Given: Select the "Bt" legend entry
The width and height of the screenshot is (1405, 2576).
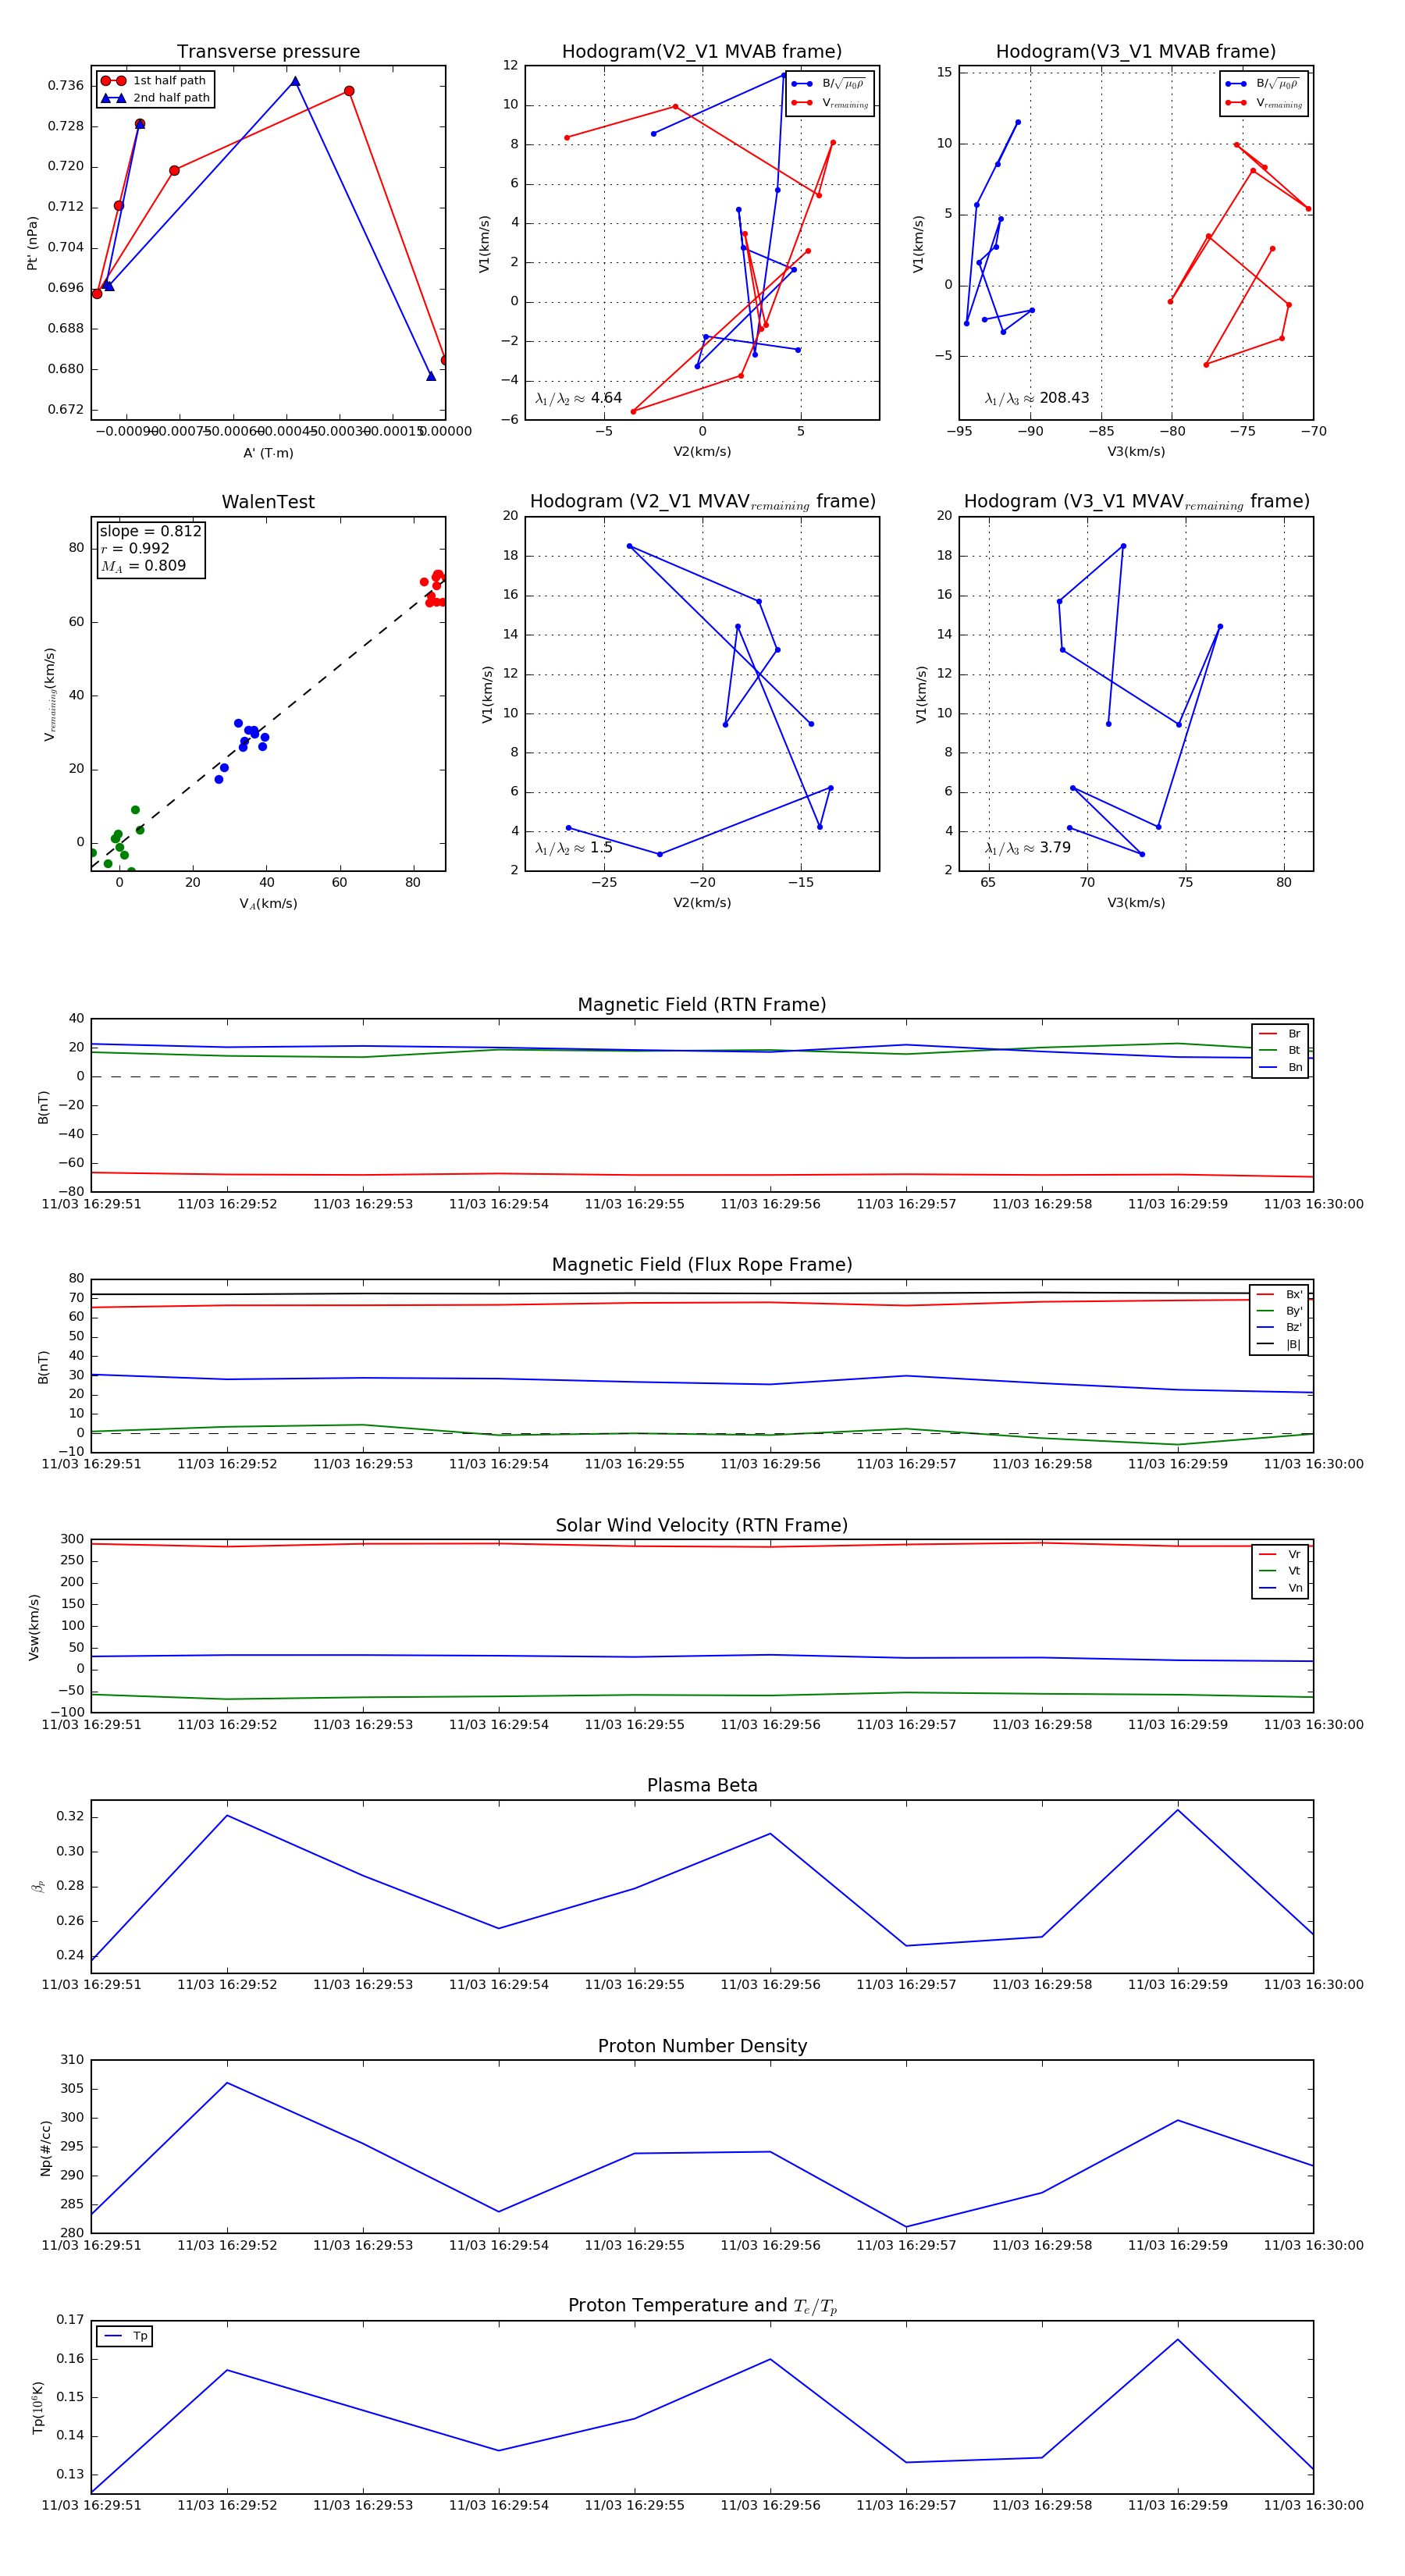Looking at the screenshot, I should [1281, 1051].
